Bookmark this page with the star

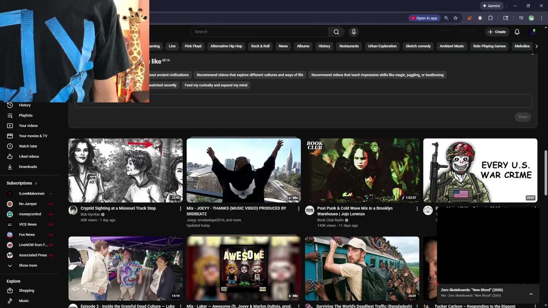coord(456,18)
